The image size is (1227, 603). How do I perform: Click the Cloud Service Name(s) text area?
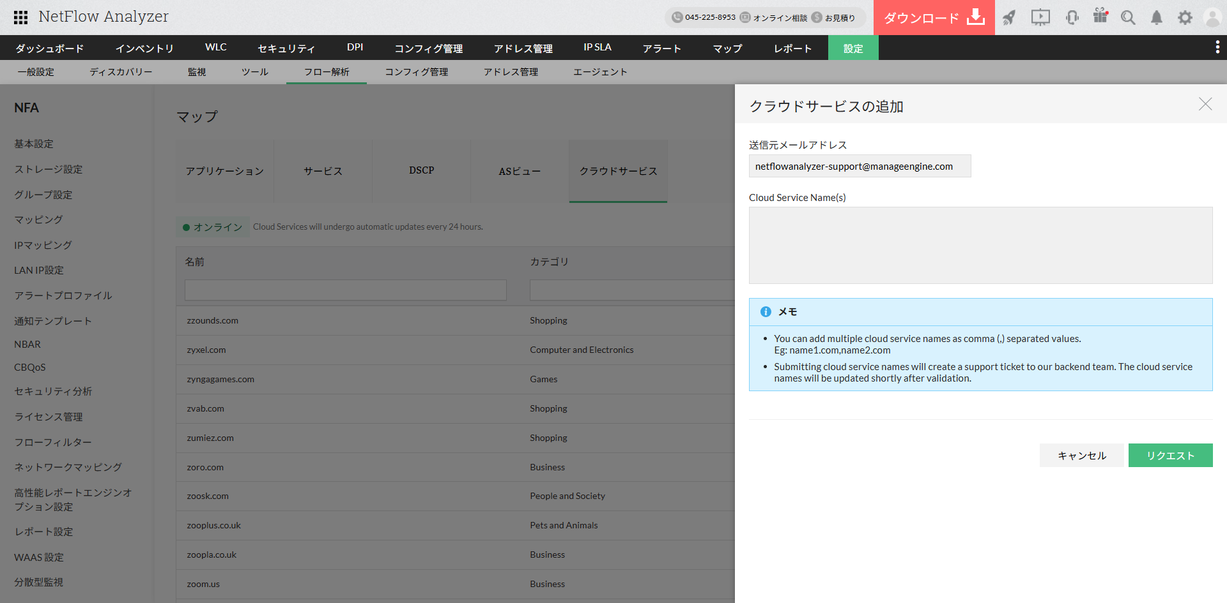pos(980,245)
